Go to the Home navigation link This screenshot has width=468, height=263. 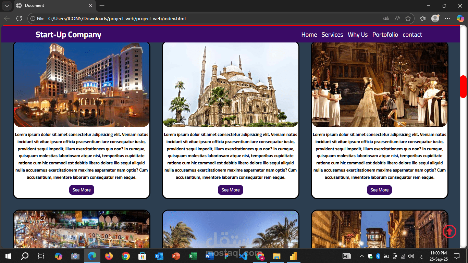(309, 35)
